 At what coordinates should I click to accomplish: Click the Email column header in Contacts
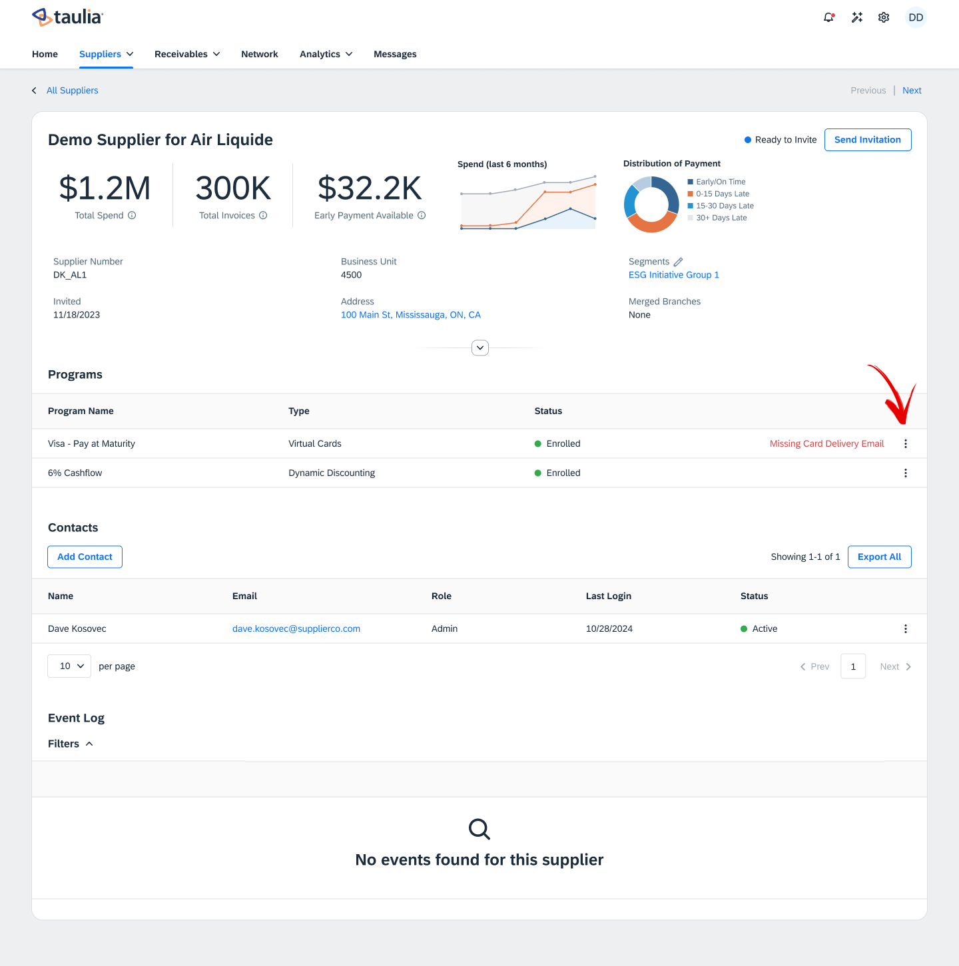tap(244, 596)
